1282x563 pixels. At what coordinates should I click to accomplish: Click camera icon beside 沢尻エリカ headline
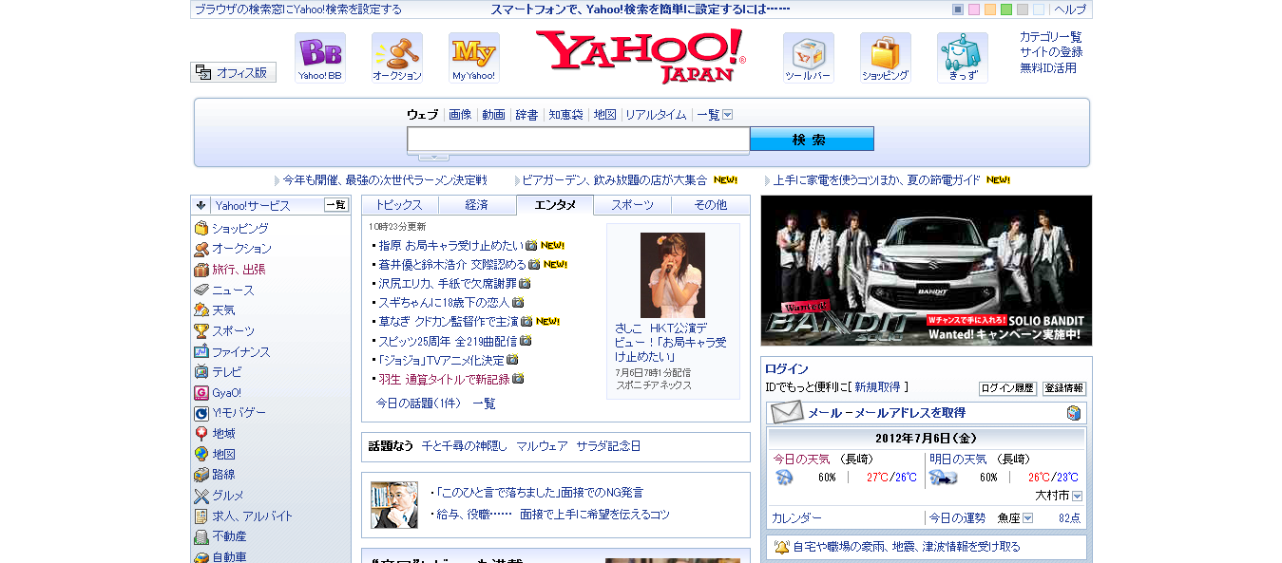pos(525,283)
